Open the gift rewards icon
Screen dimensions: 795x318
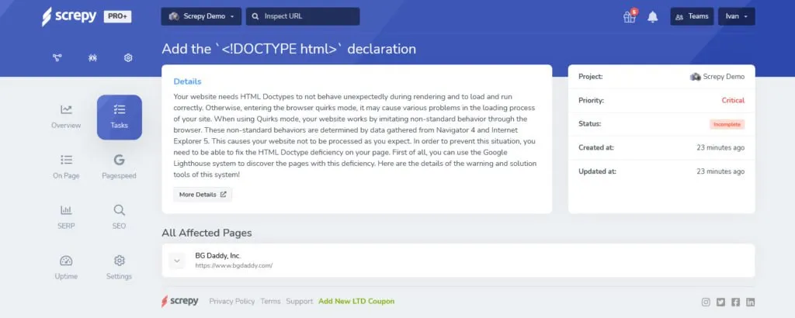click(630, 16)
